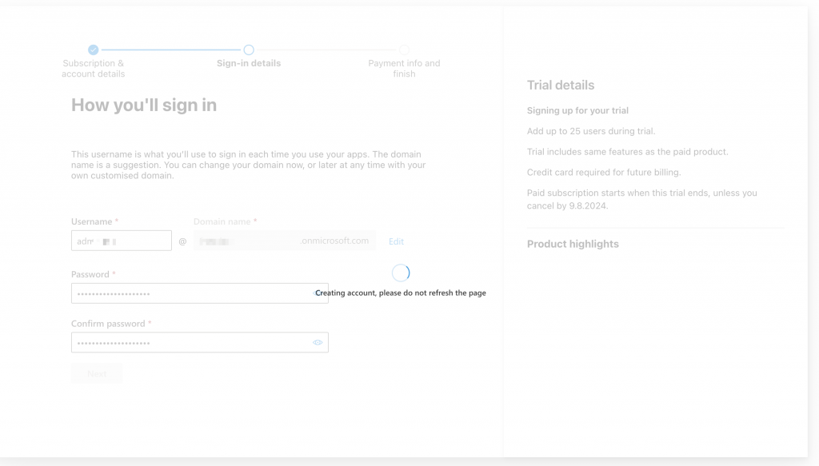Click the Trial details heading
Screen dimensions: 819x466
pyautogui.click(x=561, y=86)
